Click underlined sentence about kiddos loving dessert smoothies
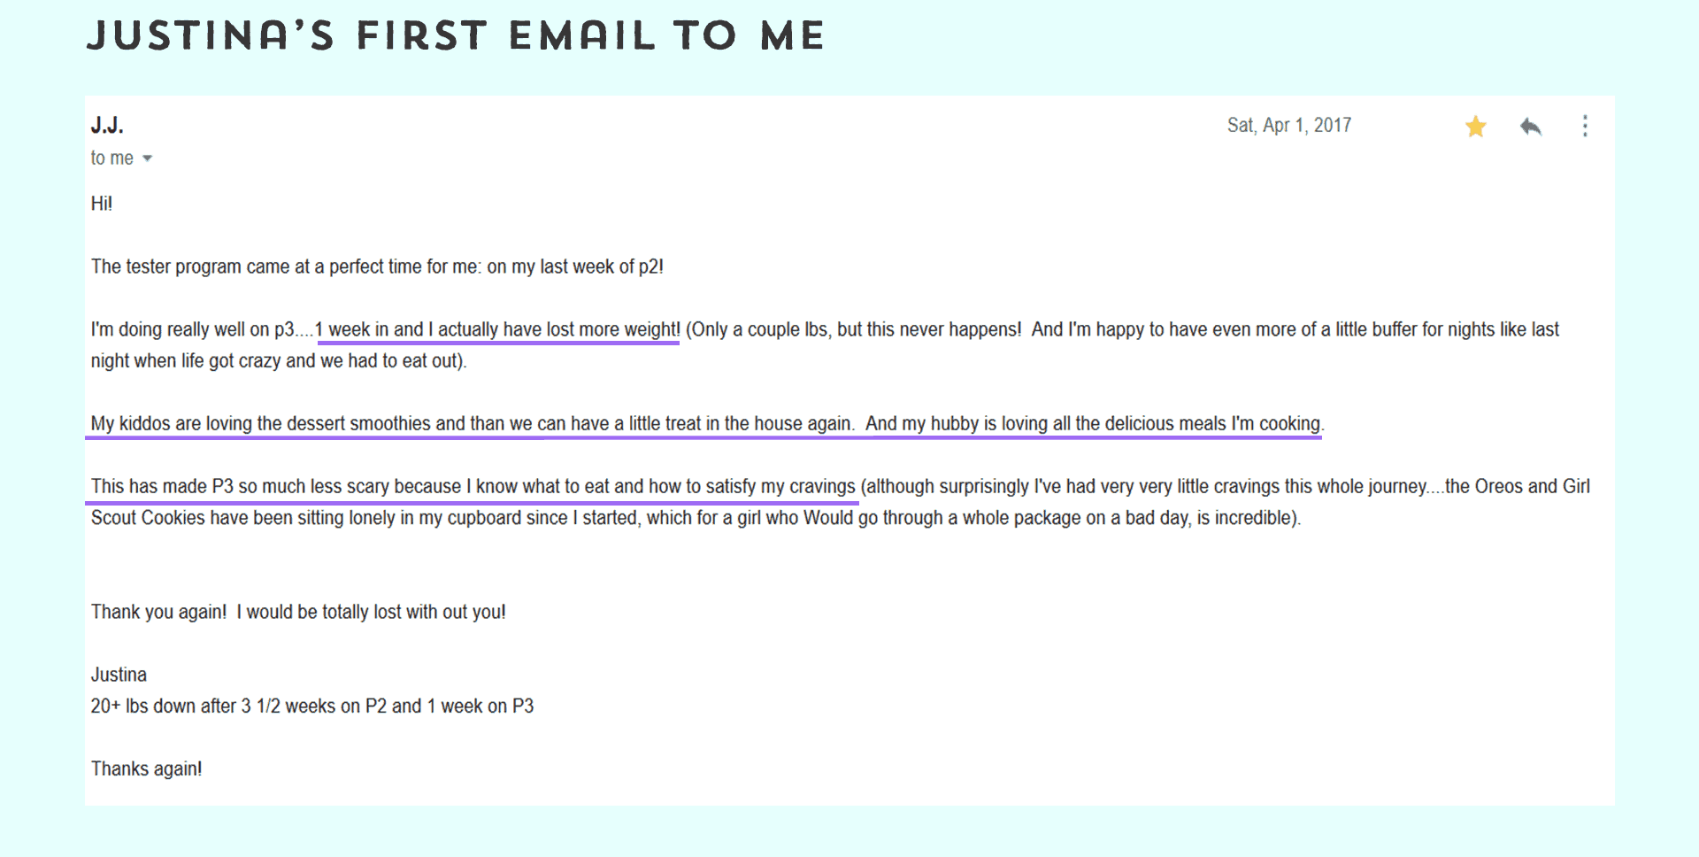This screenshot has width=1699, height=857. [473, 423]
